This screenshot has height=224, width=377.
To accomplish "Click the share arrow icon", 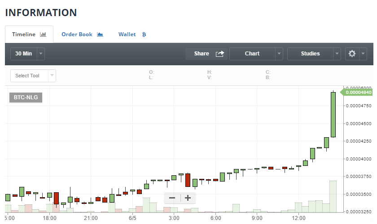I will click(x=220, y=54).
